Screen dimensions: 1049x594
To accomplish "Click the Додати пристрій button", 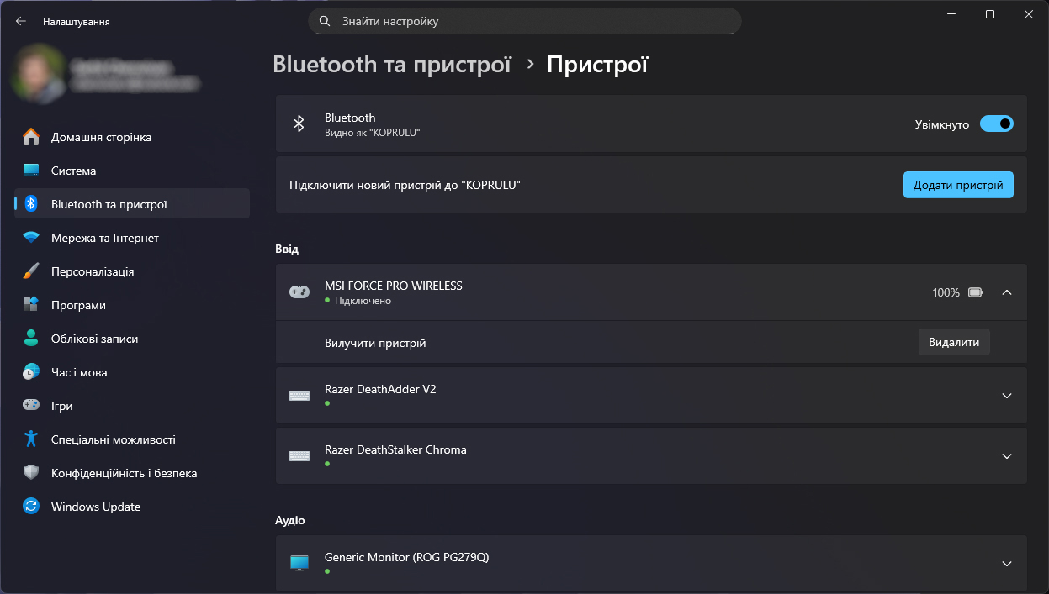I will click(x=957, y=185).
